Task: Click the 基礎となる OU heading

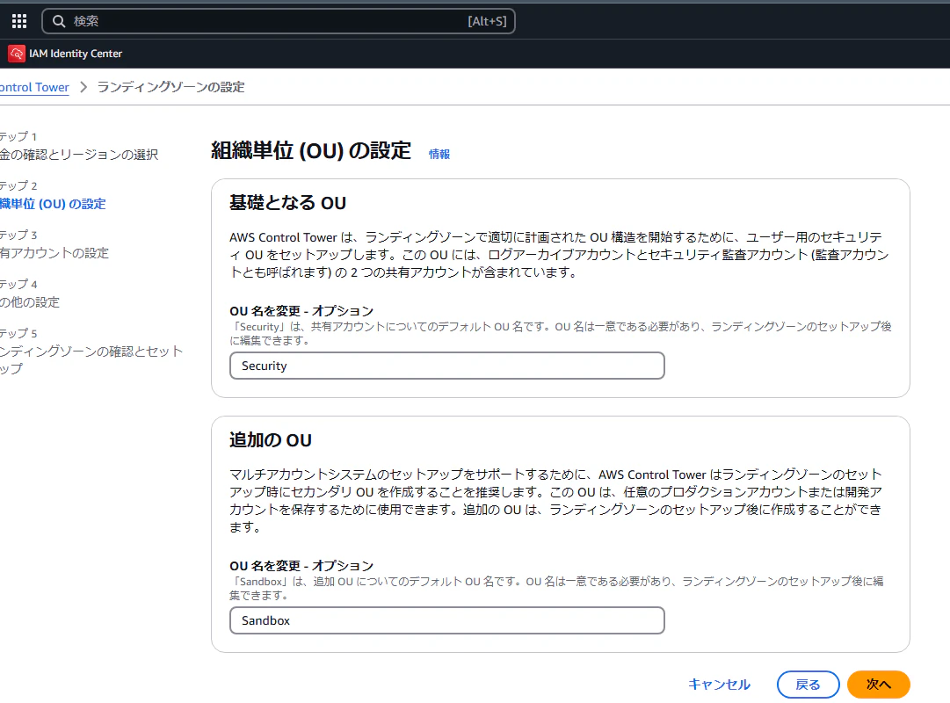Action: tap(287, 202)
